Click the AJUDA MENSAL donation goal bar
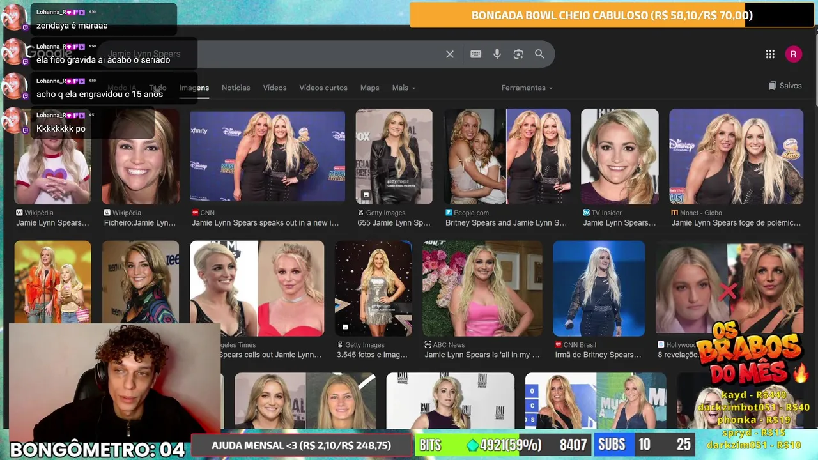Screen dimensions: 818x460 [x=302, y=445]
